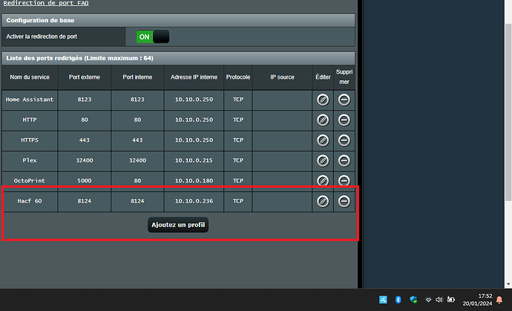Click the HTTPS service name cell
The width and height of the screenshot is (512, 311).
pyautogui.click(x=30, y=140)
